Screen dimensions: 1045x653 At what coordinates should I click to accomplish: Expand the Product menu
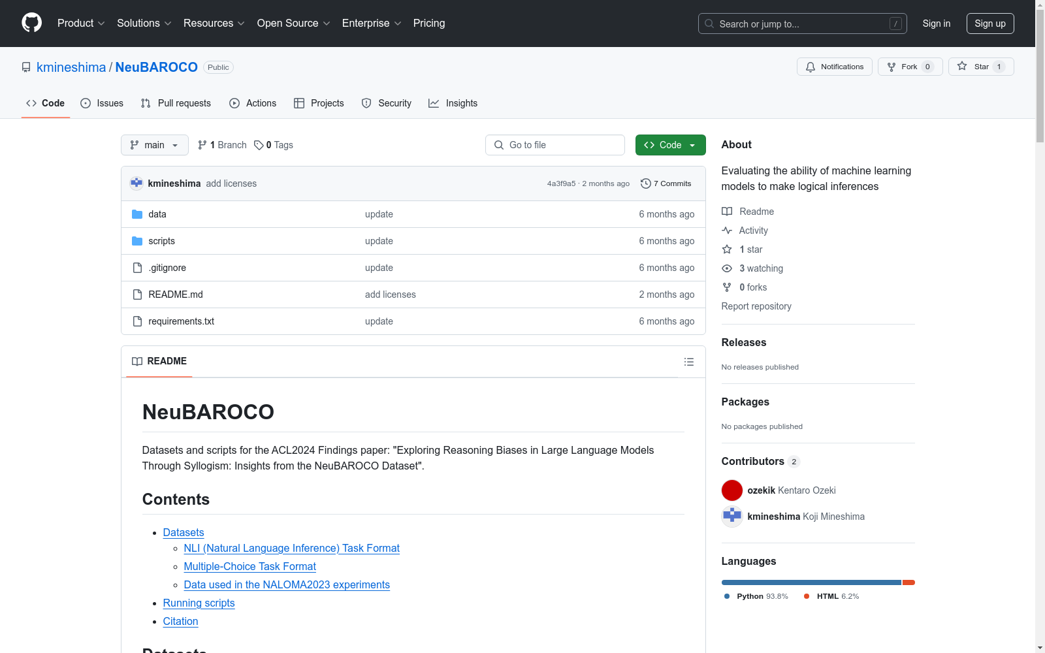[x=81, y=23]
